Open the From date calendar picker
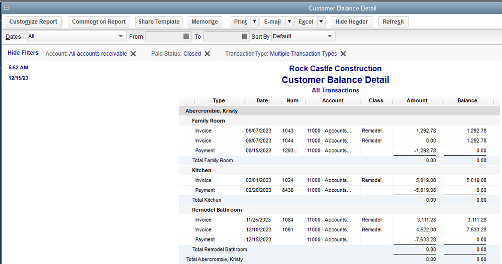502x264 pixels. tap(186, 36)
